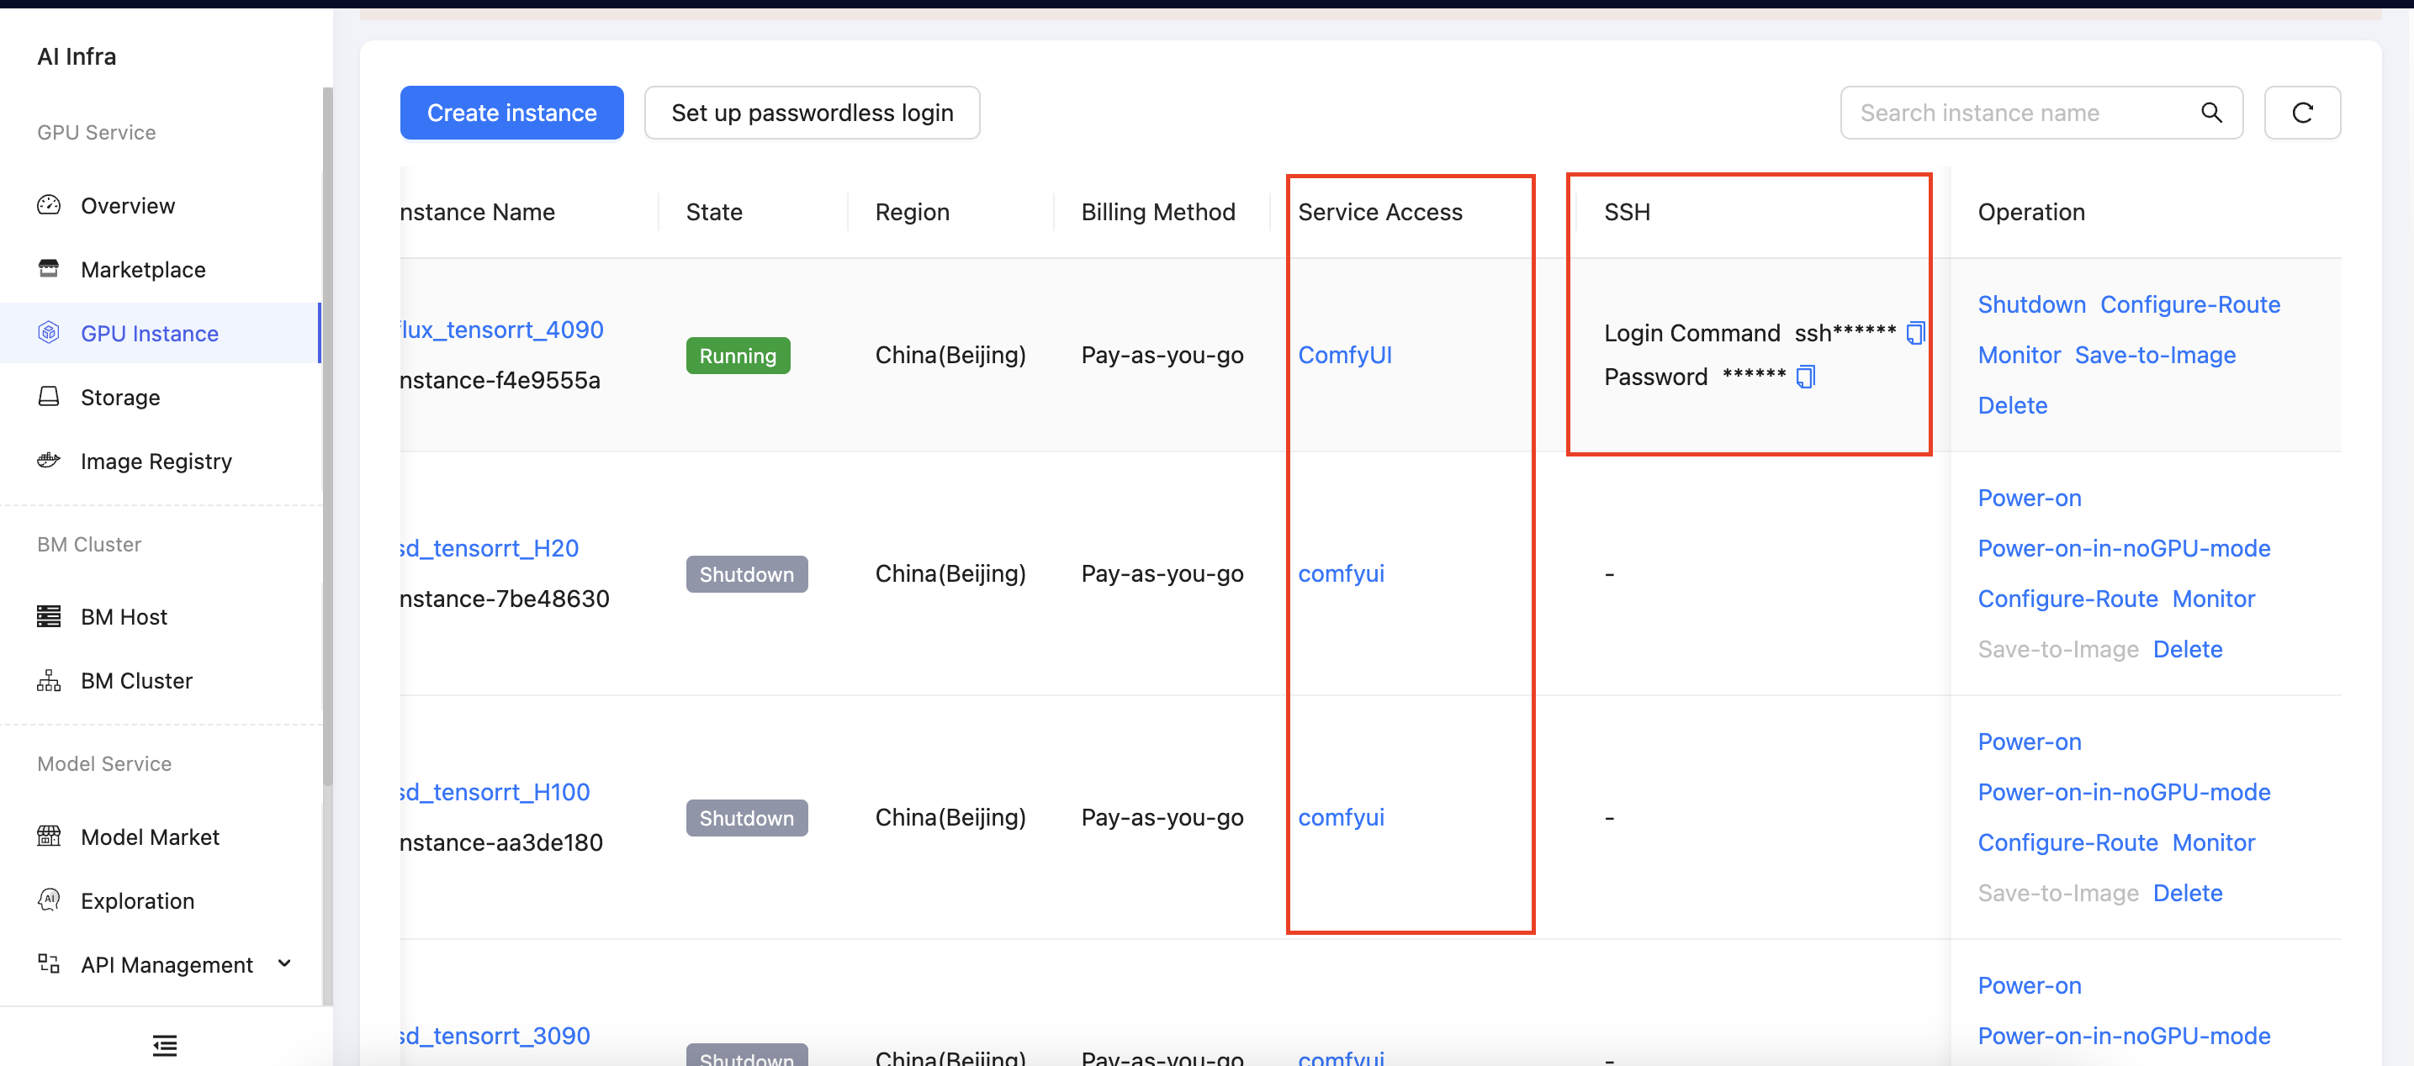Screen dimensions: 2414x1066
Task: Click Power-on-in-noGPU-mode for sd_tensorrt_3090
Action: click(2124, 1035)
